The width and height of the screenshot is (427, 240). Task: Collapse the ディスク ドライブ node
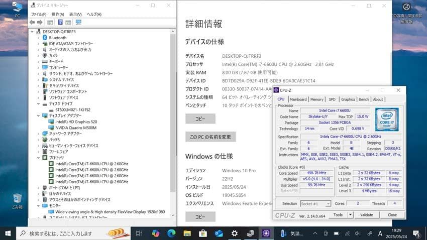tap(38, 103)
